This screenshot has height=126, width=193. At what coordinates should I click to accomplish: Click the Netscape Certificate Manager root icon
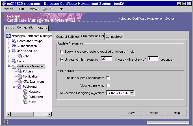[8, 36]
